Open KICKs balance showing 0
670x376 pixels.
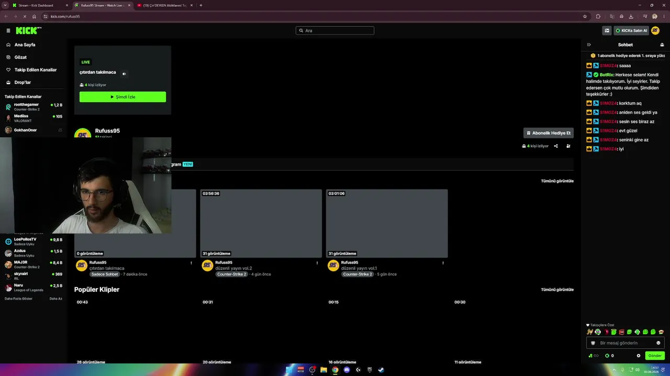tap(609, 356)
